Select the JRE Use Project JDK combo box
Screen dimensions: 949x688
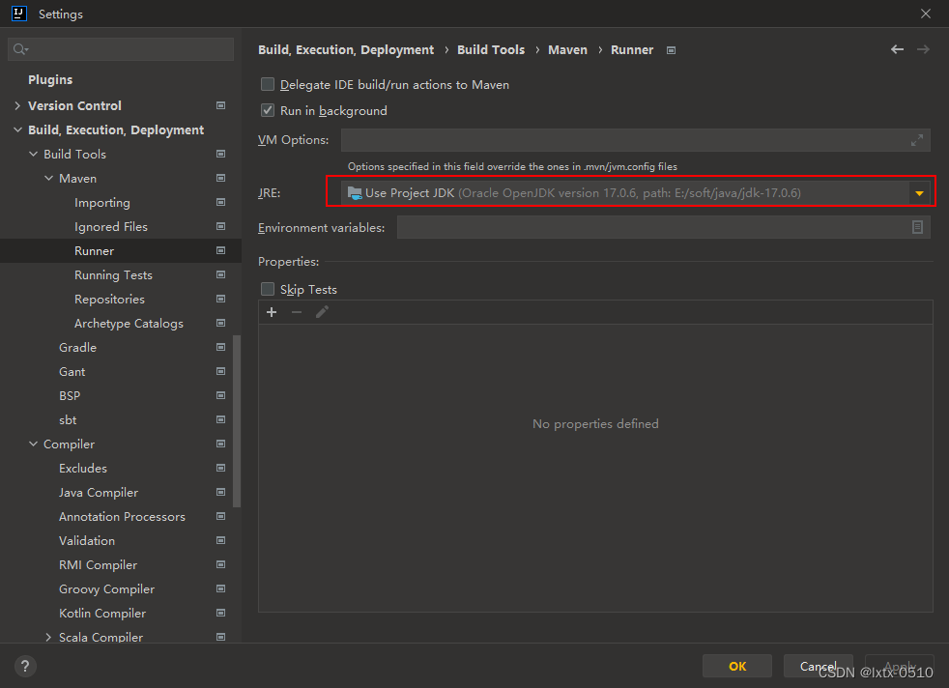[x=636, y=193]
